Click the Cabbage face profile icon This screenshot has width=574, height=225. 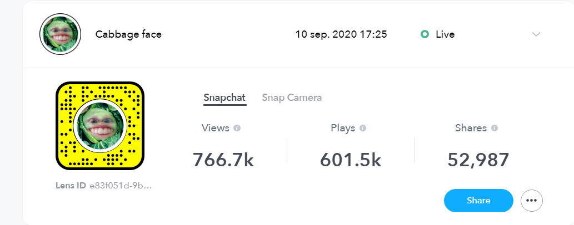pos(60,34)
